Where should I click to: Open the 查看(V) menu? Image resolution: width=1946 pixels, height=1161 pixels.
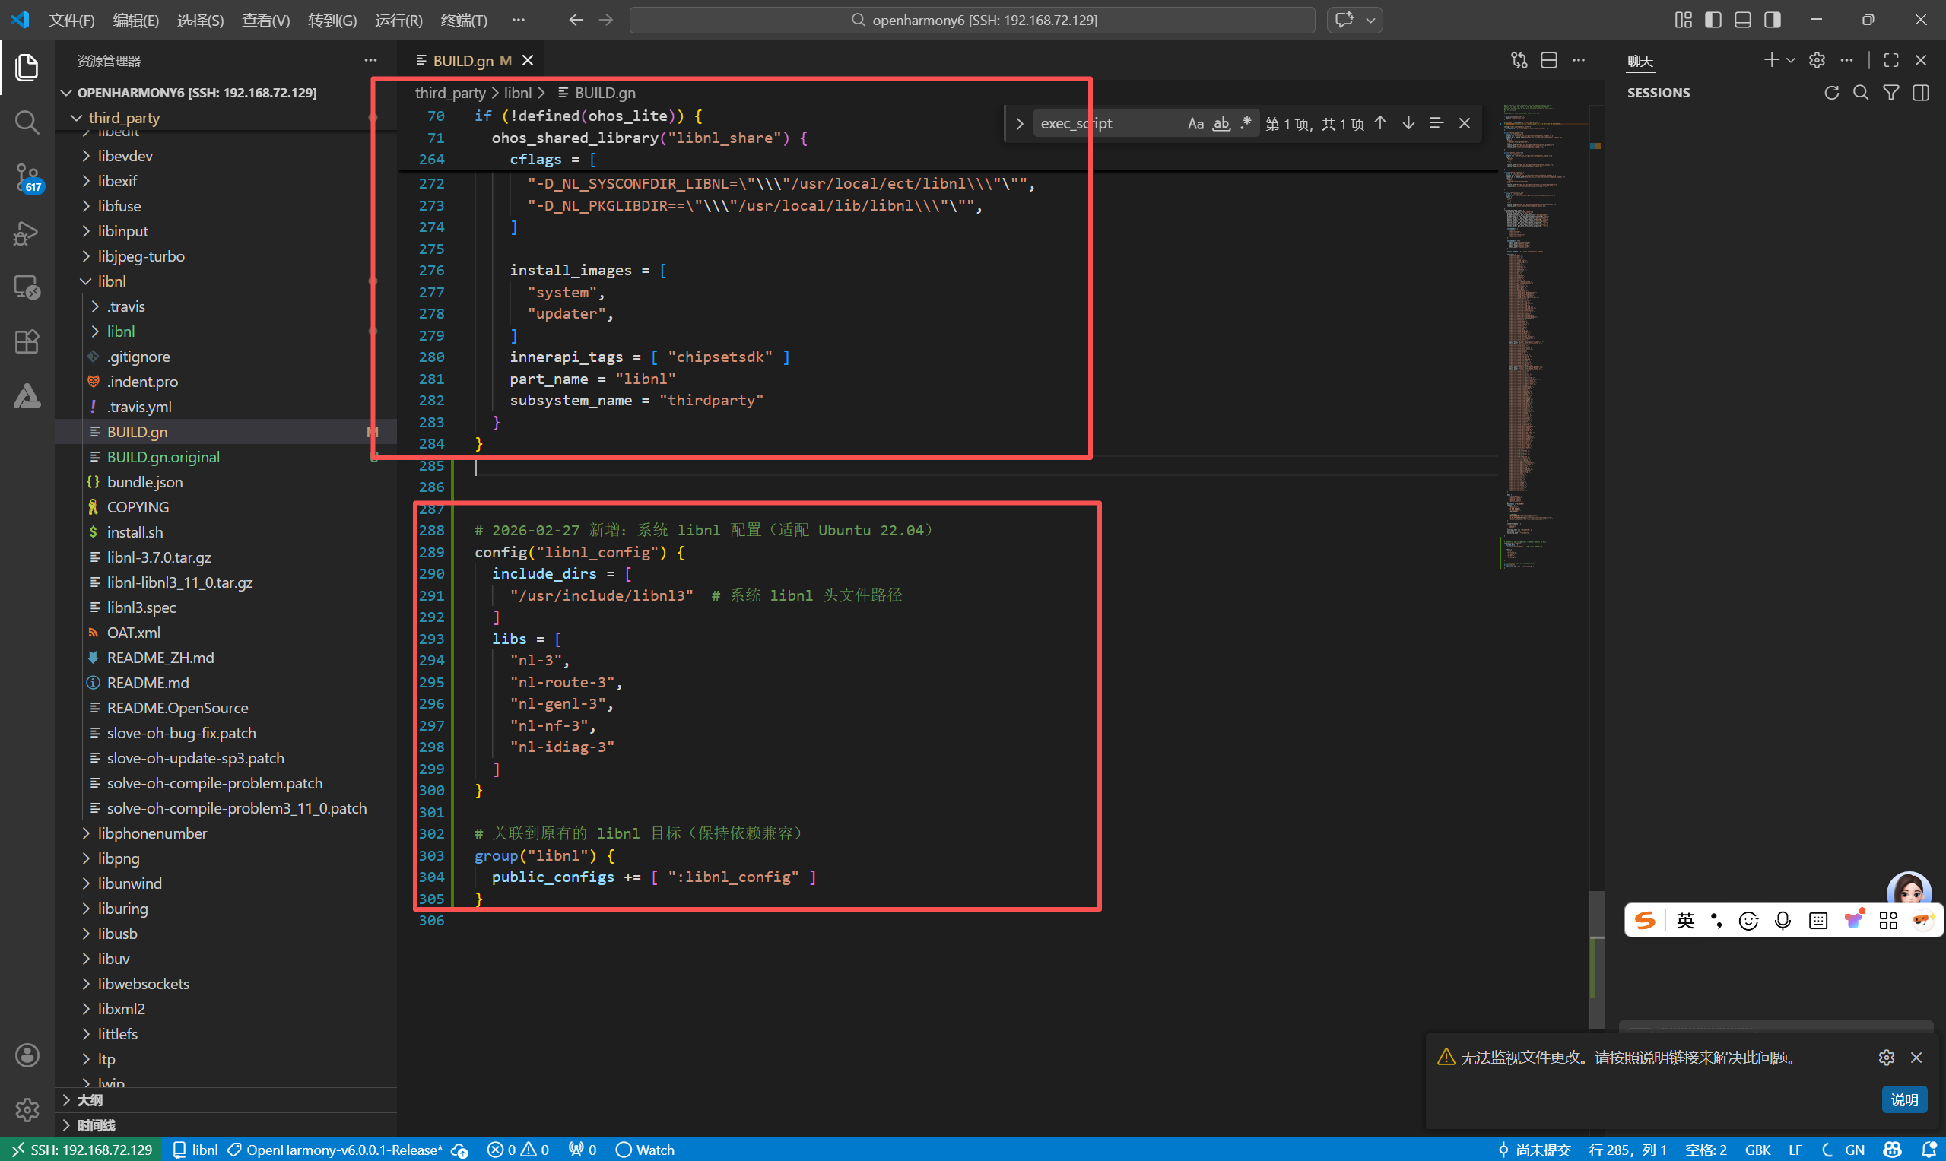265,21
